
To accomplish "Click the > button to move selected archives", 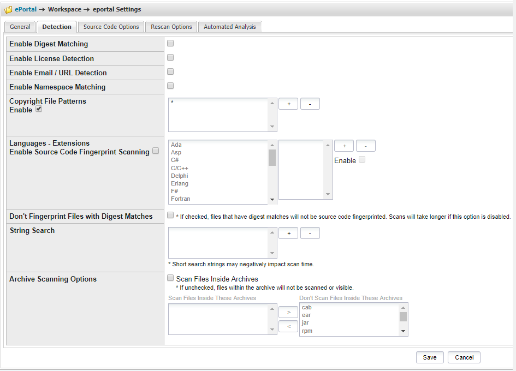I will tap(288, 312).
